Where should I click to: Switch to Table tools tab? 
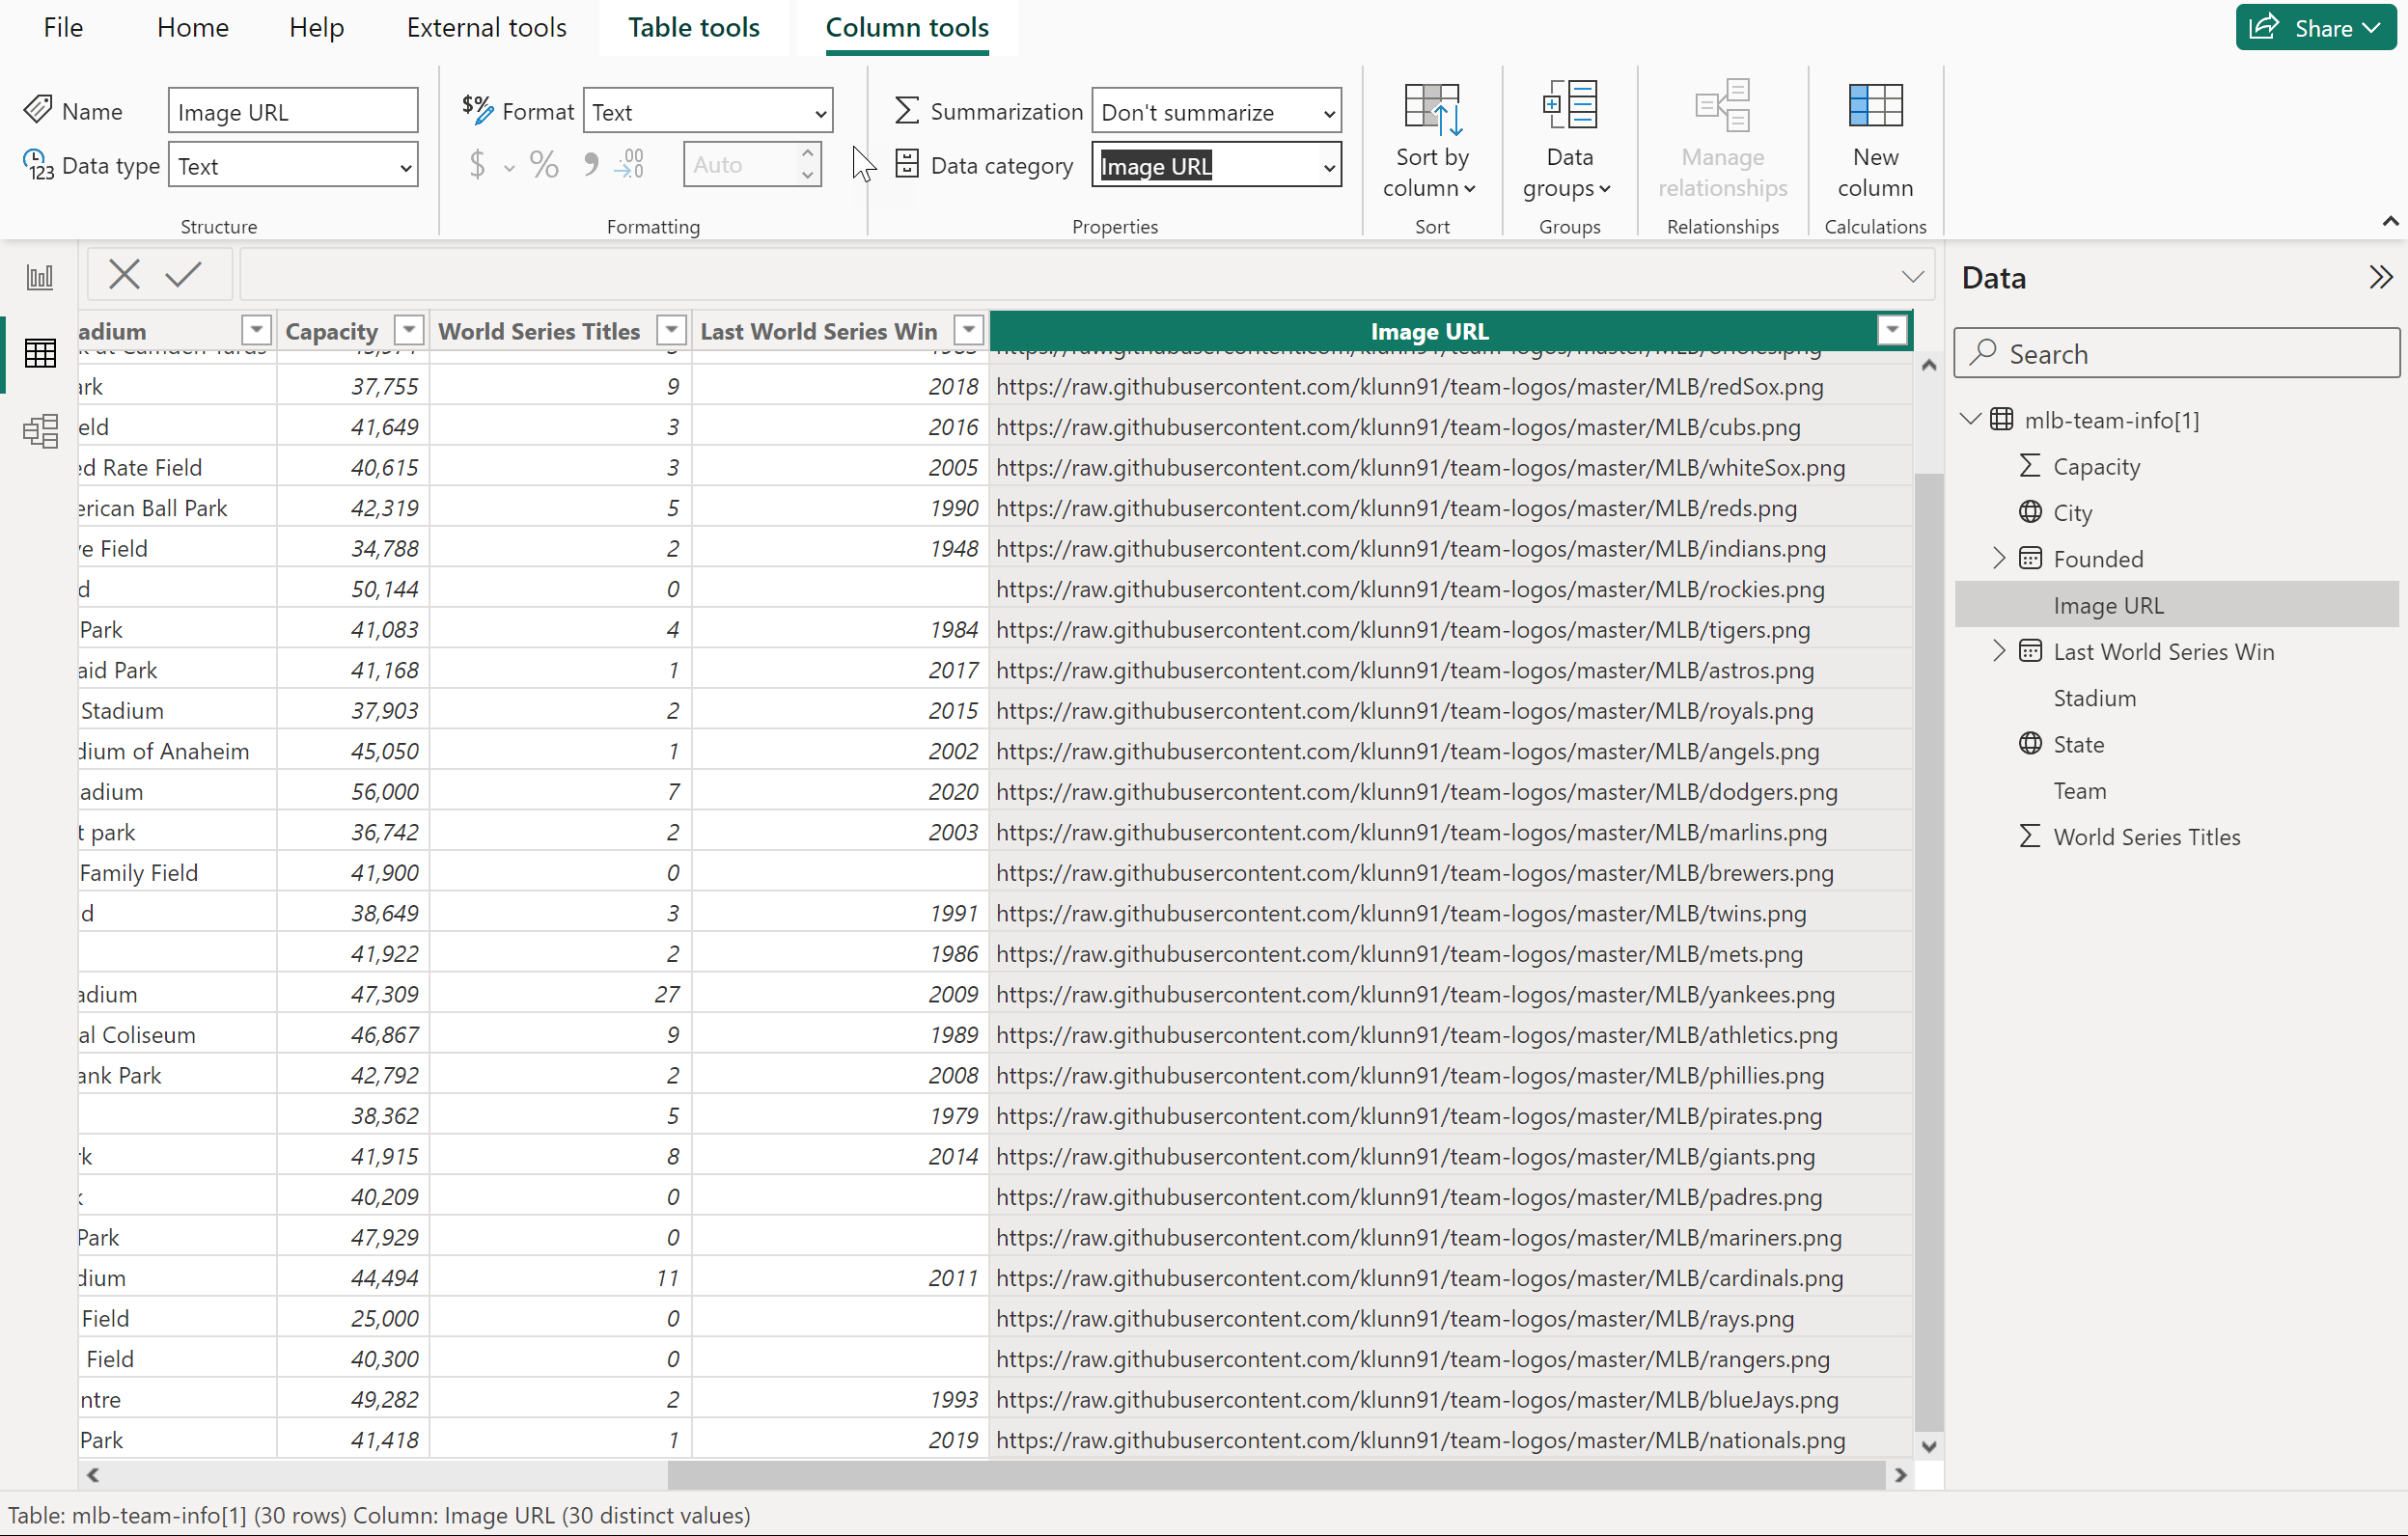693,28
